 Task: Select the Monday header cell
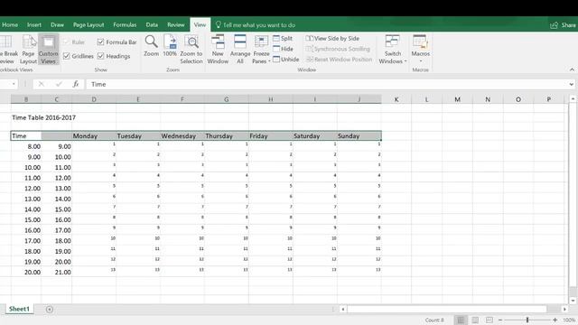94,136
